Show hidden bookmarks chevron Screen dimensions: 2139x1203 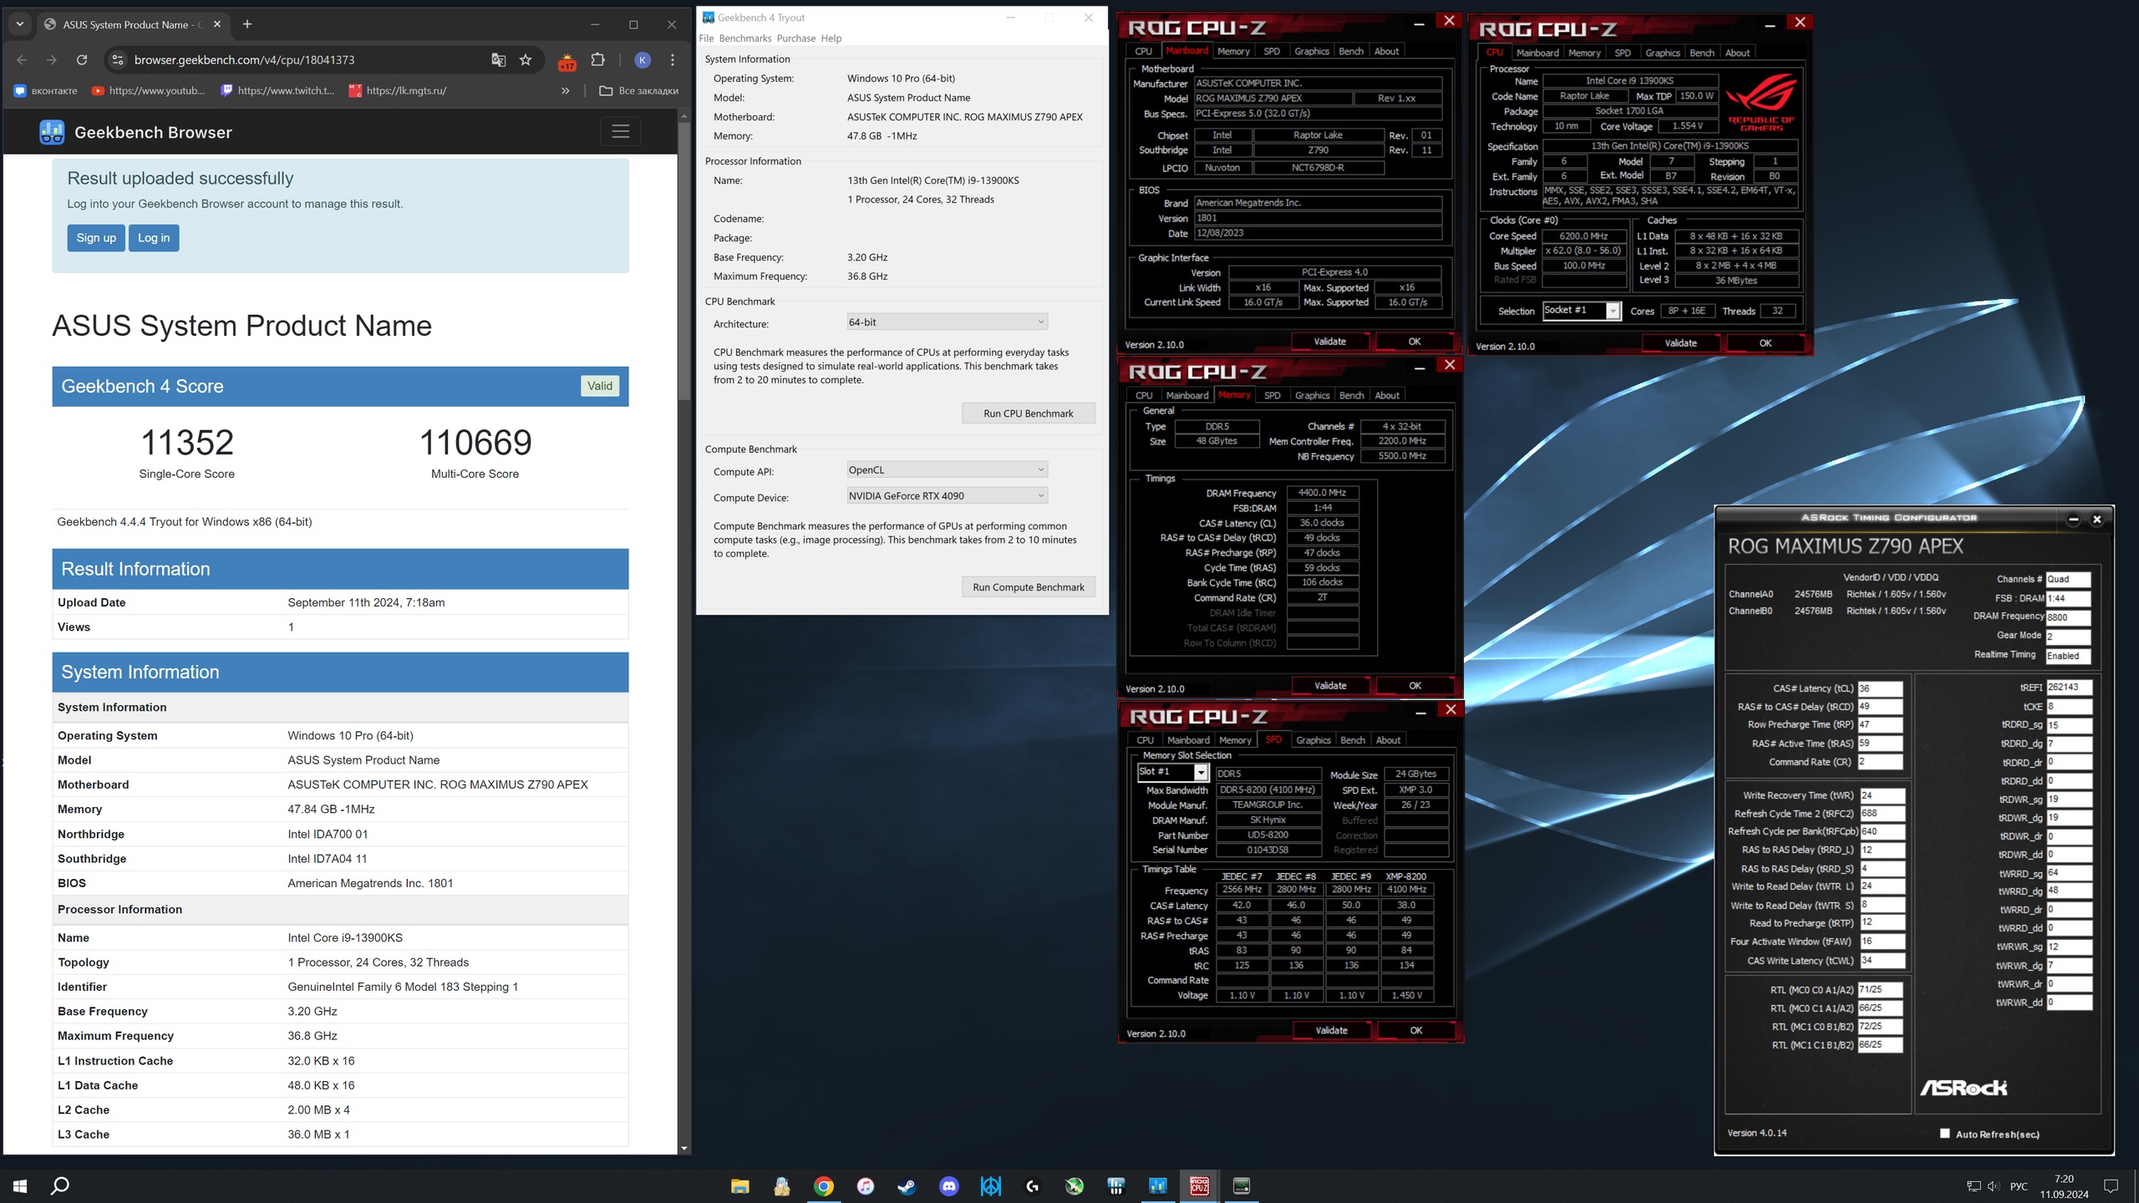[x=566, y=91]
